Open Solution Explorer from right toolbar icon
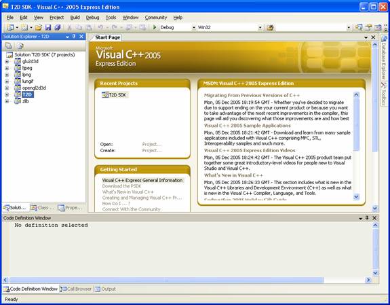The width and height of the screenshot is (390, 305). pos(359,27)
